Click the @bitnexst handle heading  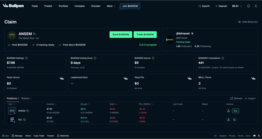click(183, 33)
